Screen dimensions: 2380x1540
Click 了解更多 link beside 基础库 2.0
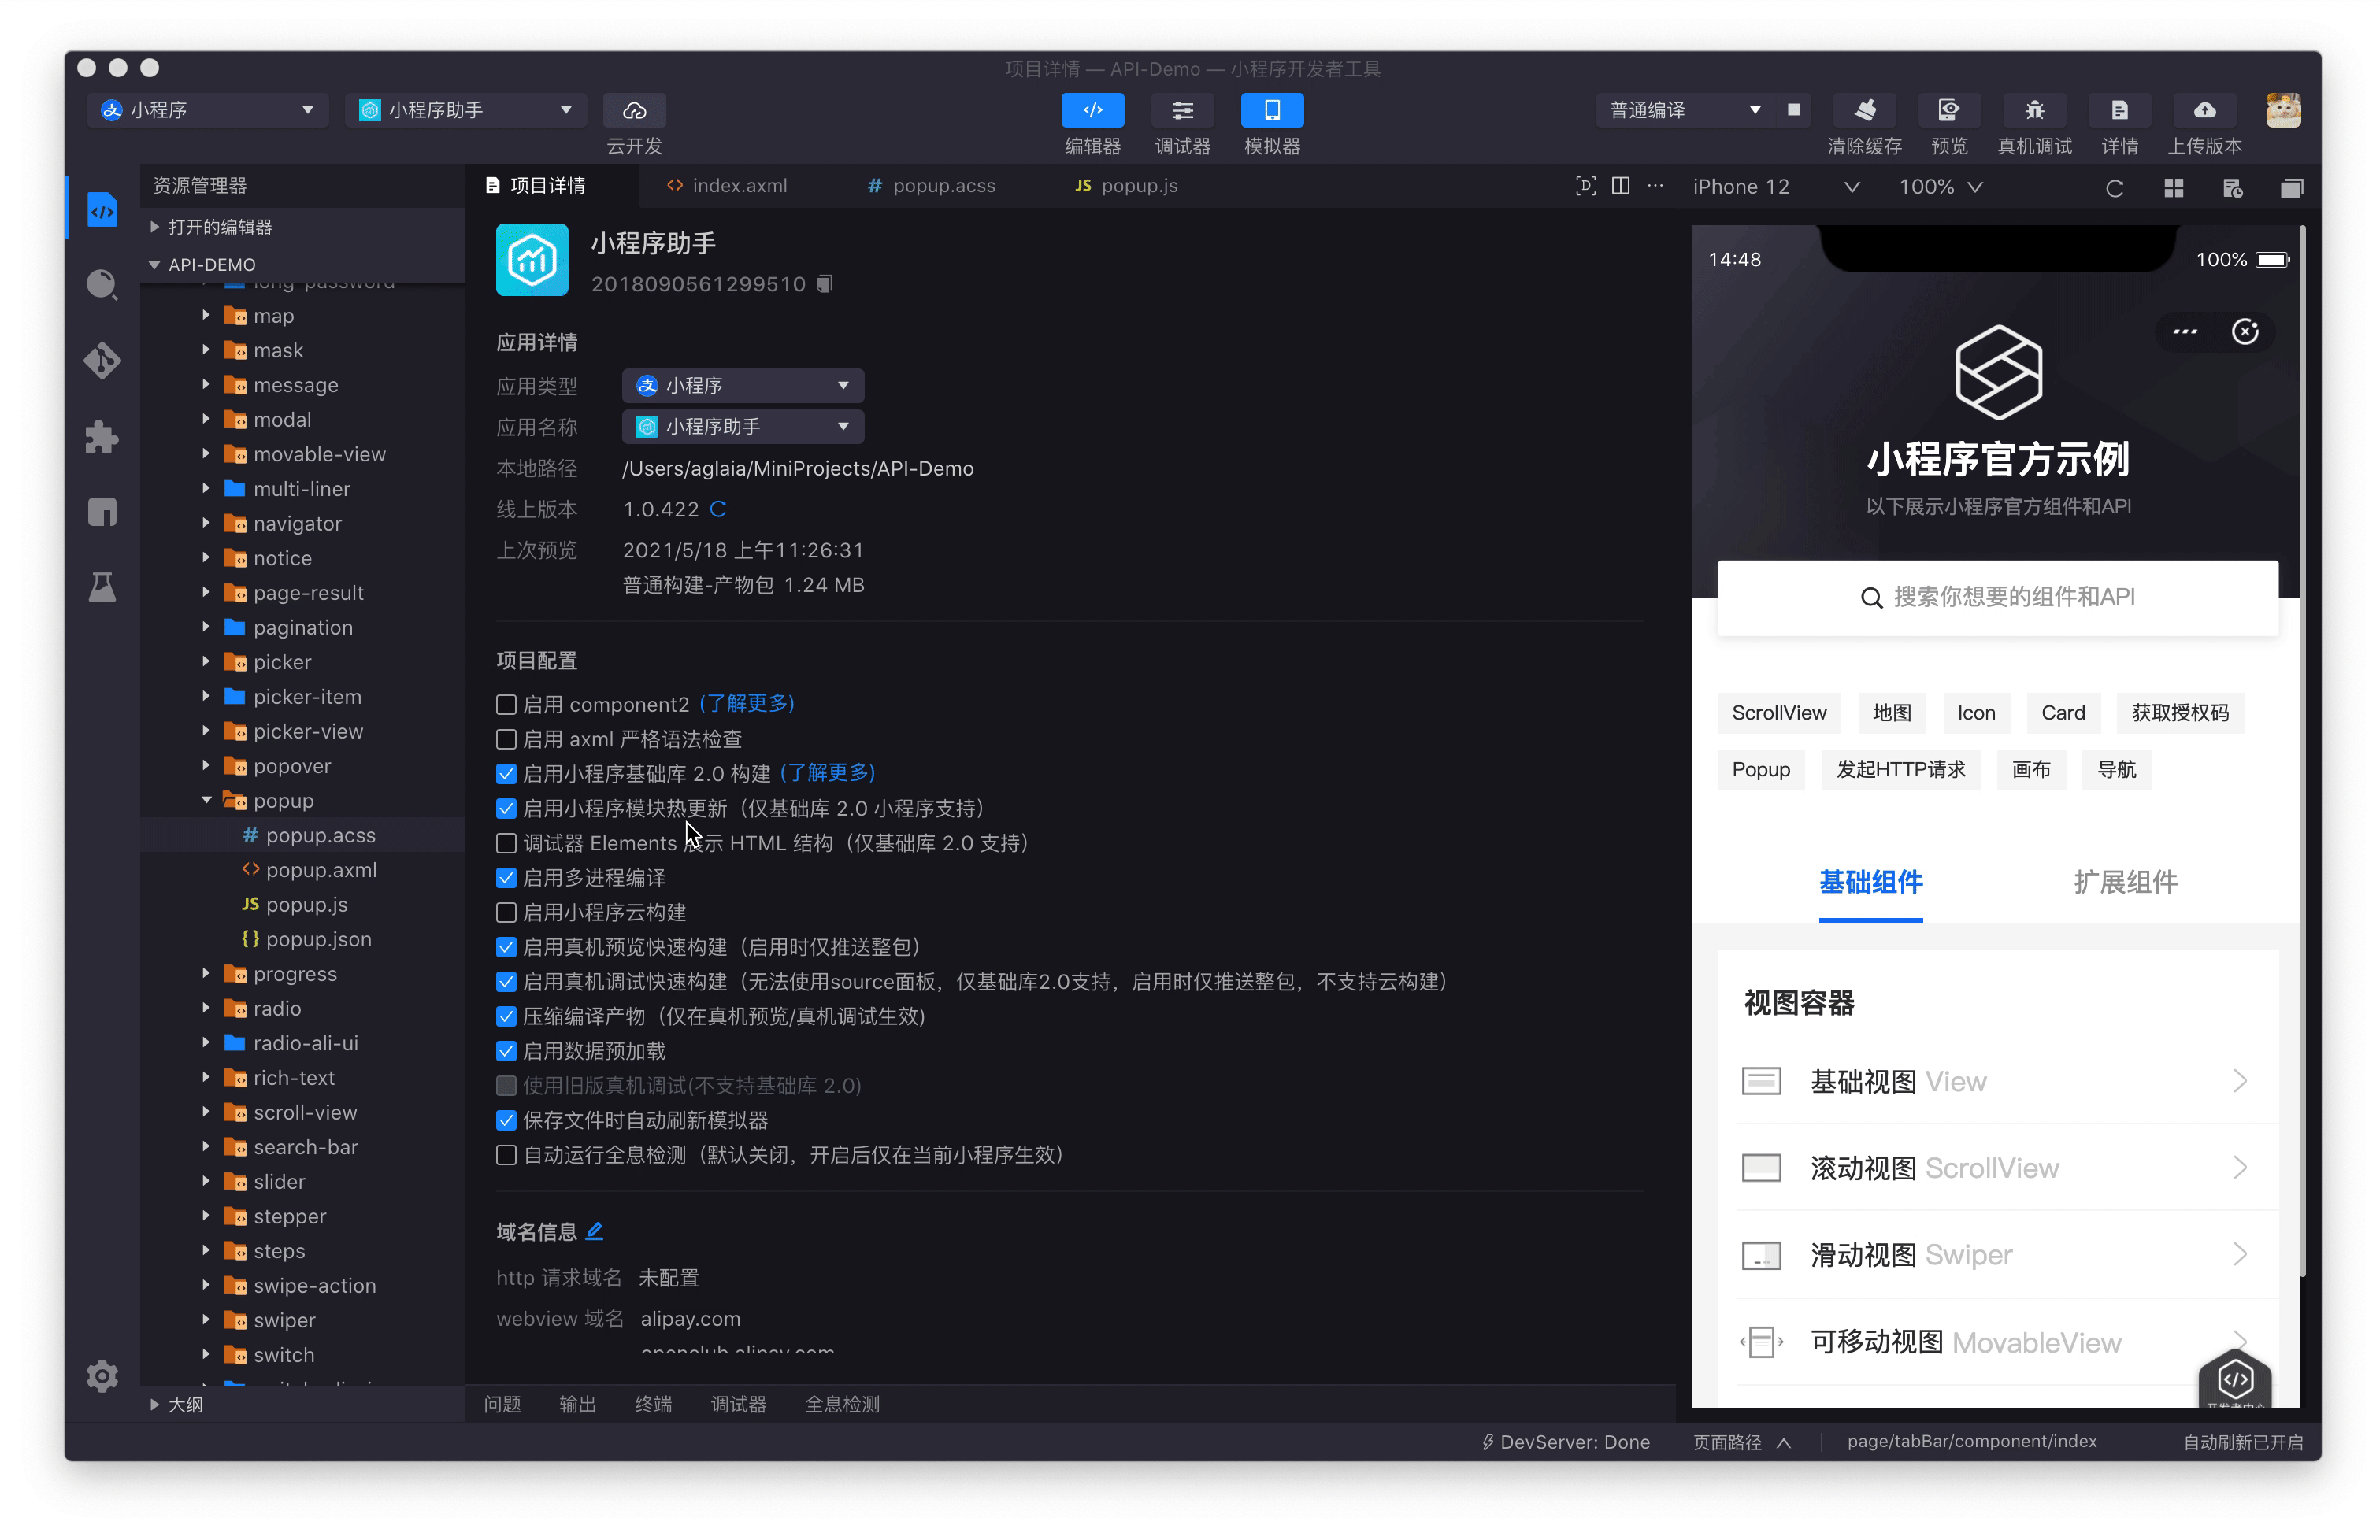coord(827,772)
